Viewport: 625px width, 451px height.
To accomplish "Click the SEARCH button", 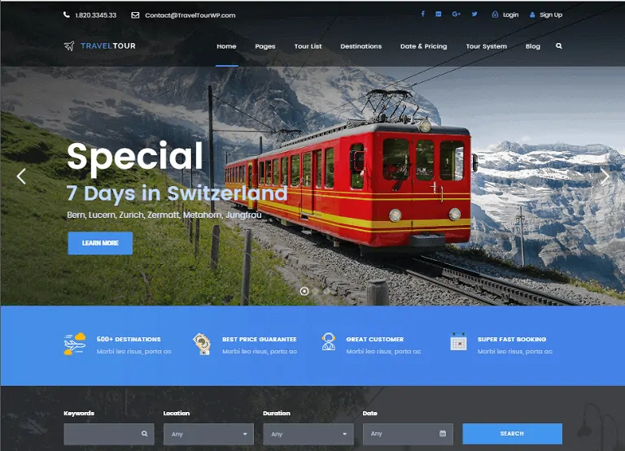I will point(512,433).
